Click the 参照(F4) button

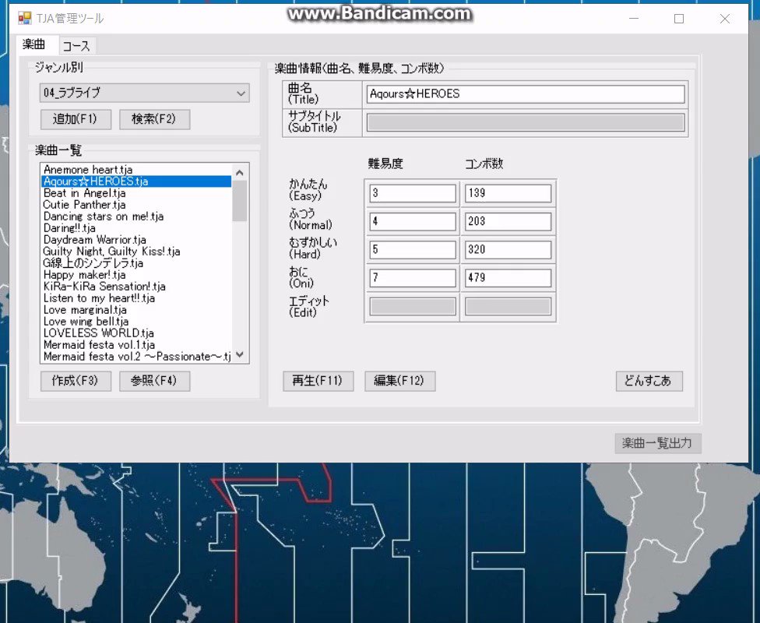coord(154,381)
